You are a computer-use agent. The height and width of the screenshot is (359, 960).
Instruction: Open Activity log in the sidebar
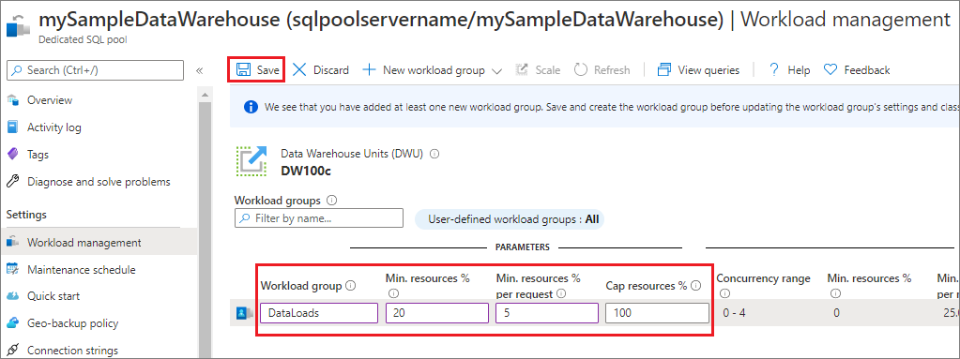pyautogui.click(x=53, y=127)
